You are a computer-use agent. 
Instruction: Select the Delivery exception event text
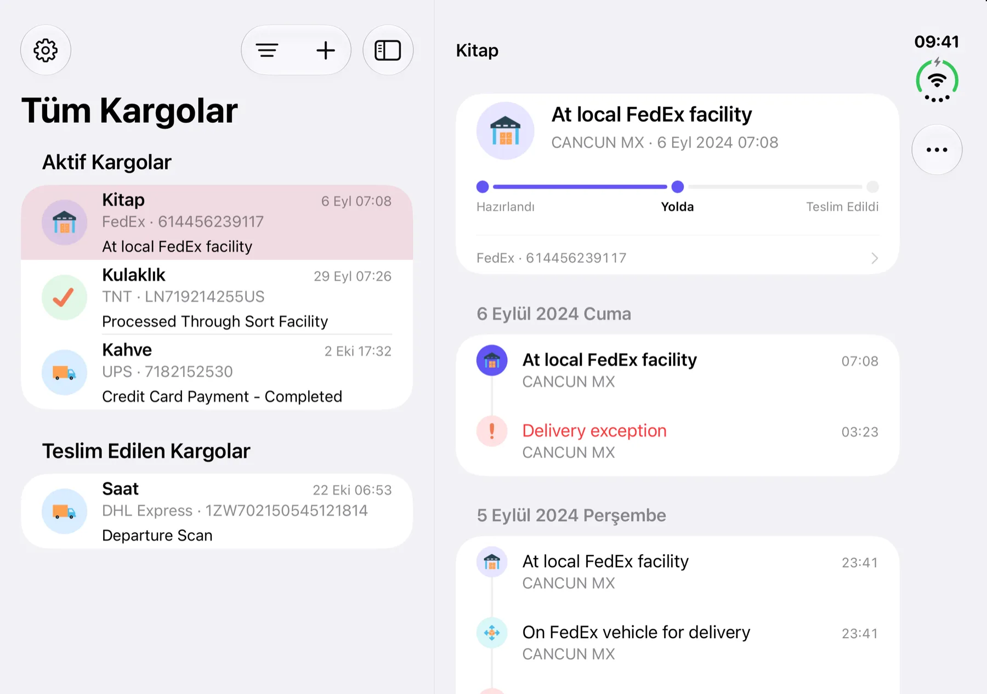tap(594, 431)
